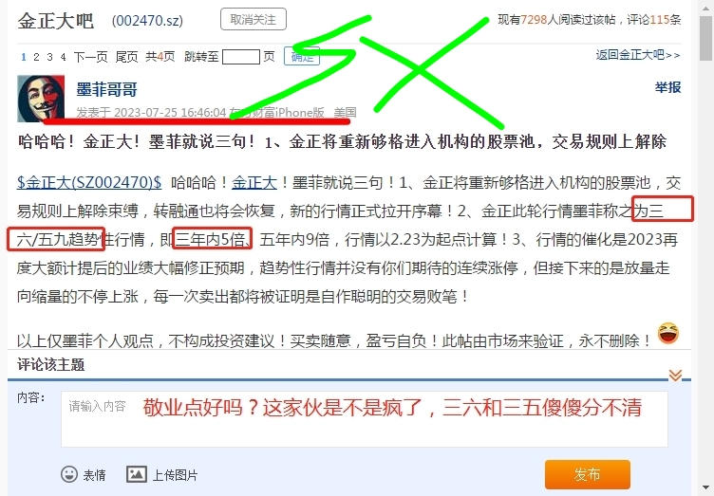
Task: Open the $金正大(SZ002470)$ stock link
Action: point(89,183)
